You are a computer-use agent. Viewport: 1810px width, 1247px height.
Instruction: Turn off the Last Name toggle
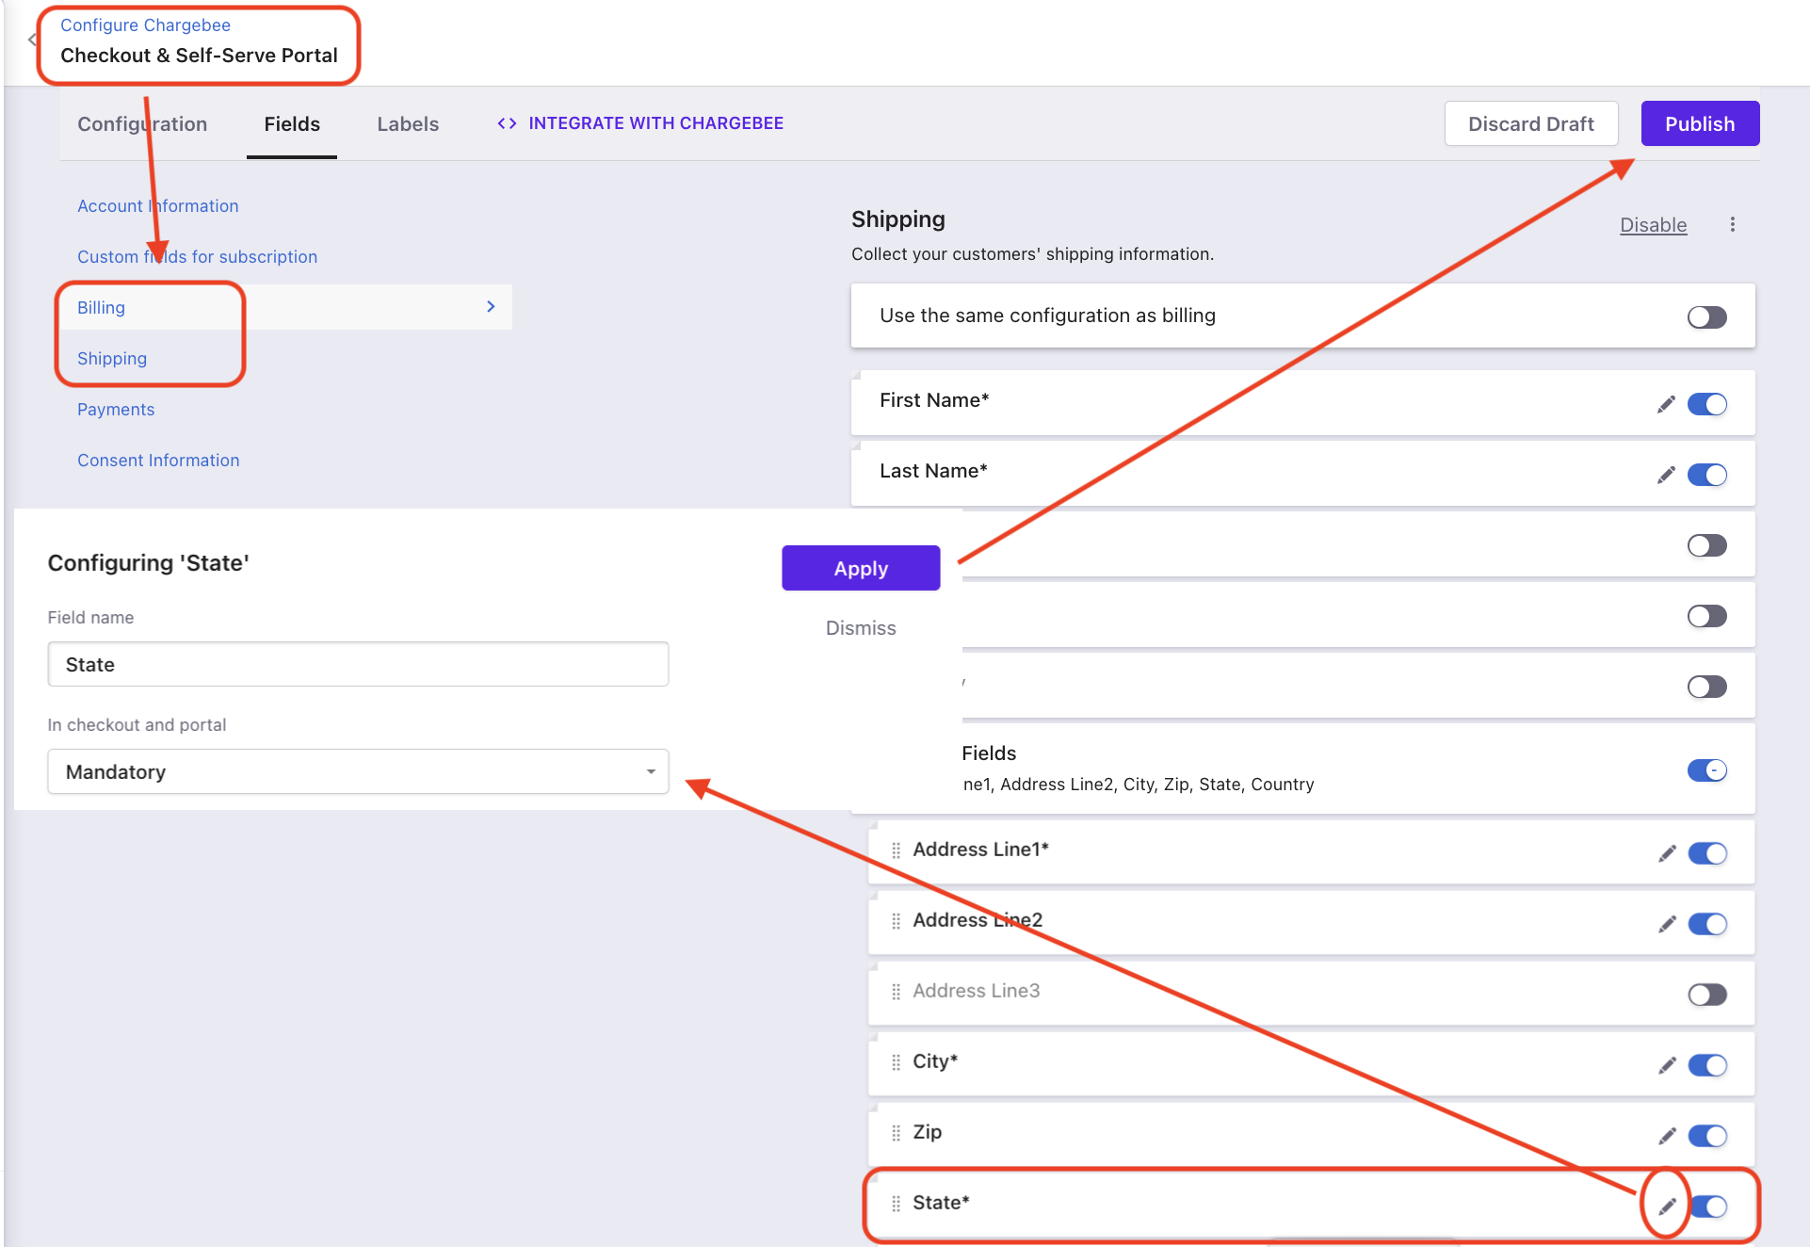(1706, 475)
